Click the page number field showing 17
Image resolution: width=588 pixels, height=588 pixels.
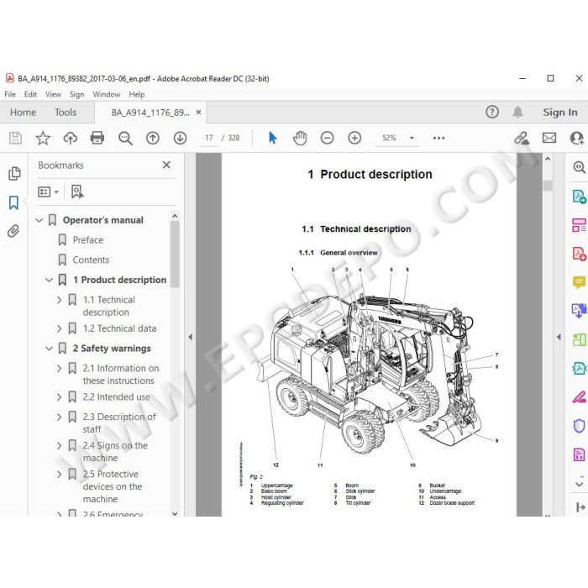[x=209, y=138]
